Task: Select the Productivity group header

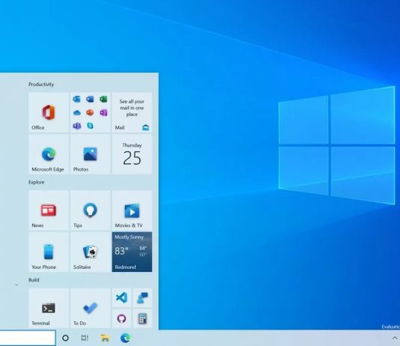Action: (41, 85)
